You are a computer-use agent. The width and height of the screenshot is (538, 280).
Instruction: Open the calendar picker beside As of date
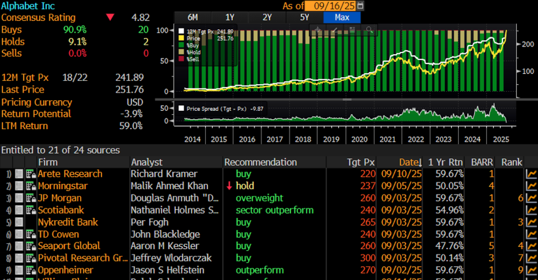pyautogui.click(x=360, y=6)
